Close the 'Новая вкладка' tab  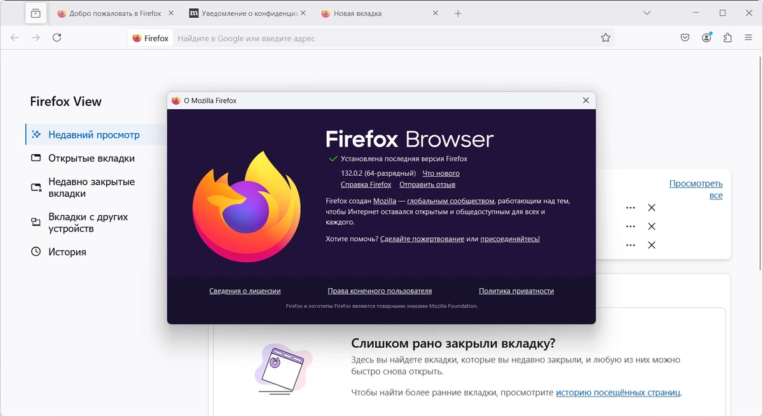435,13
